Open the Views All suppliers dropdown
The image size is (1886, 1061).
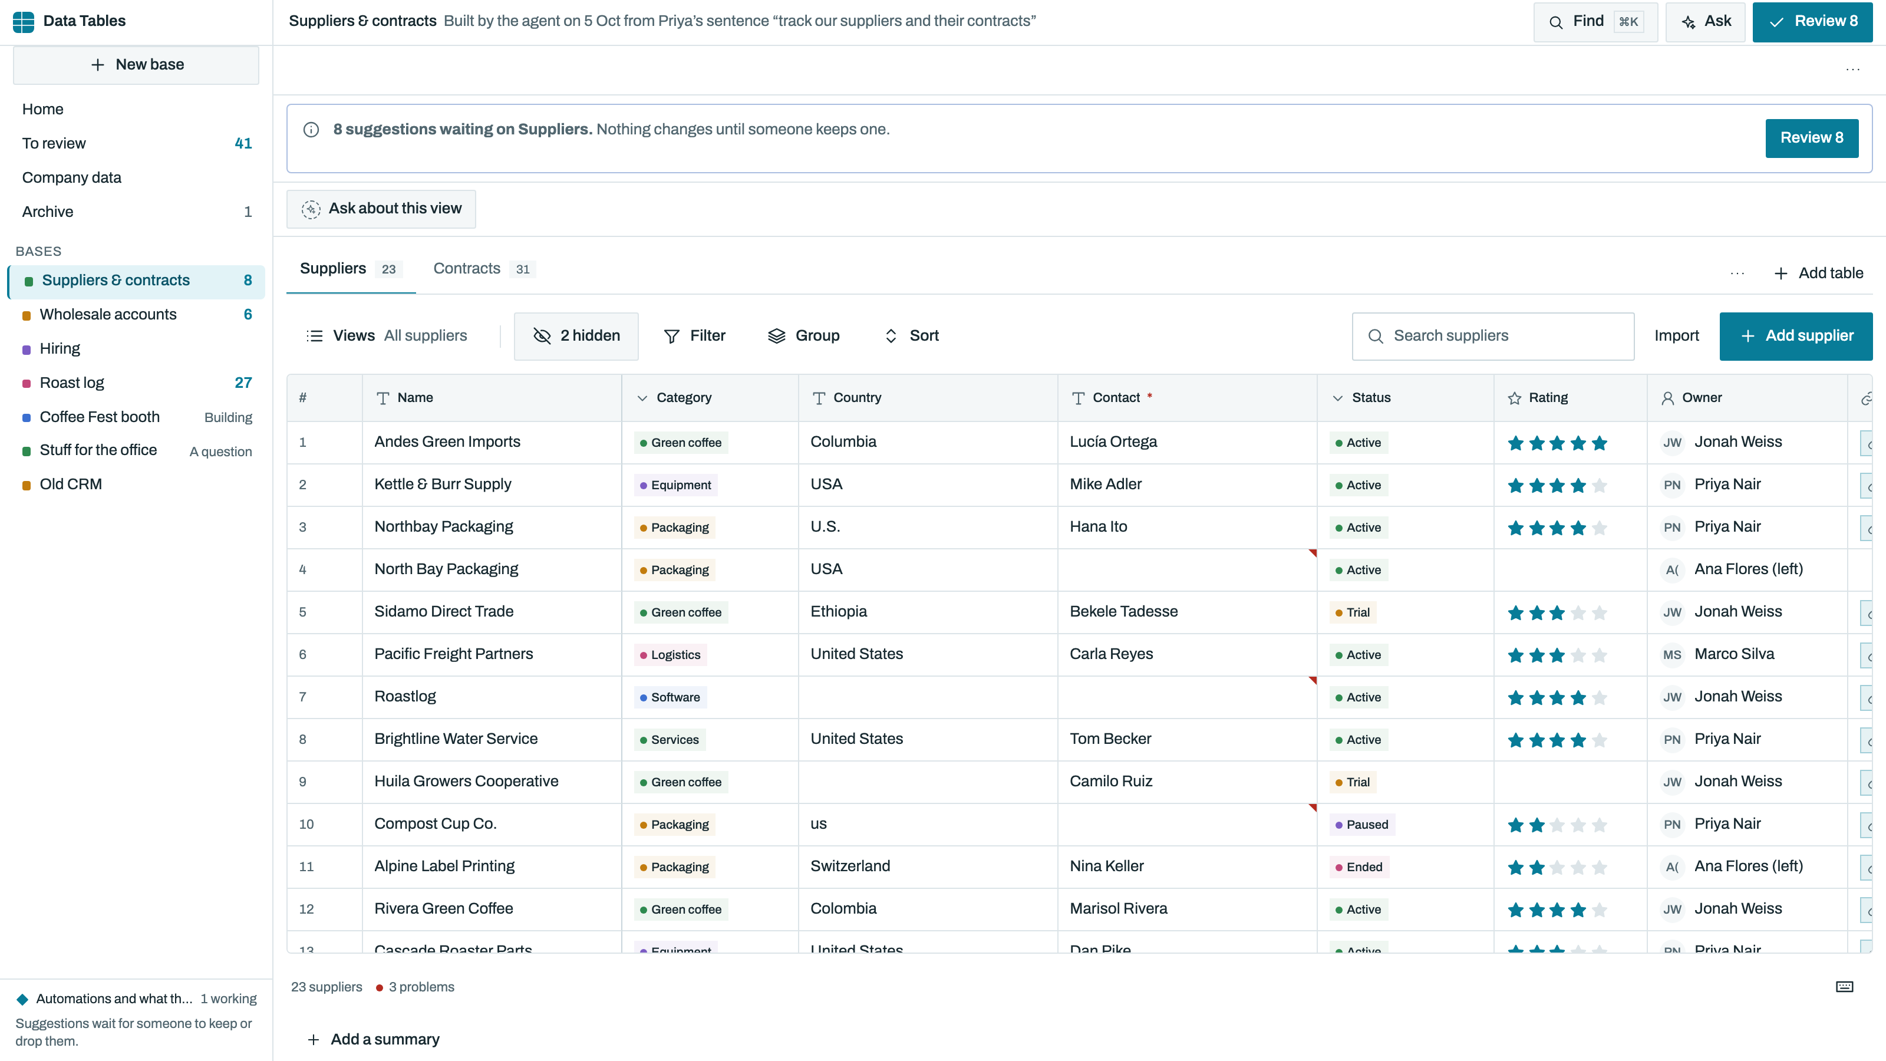(387, 335)
